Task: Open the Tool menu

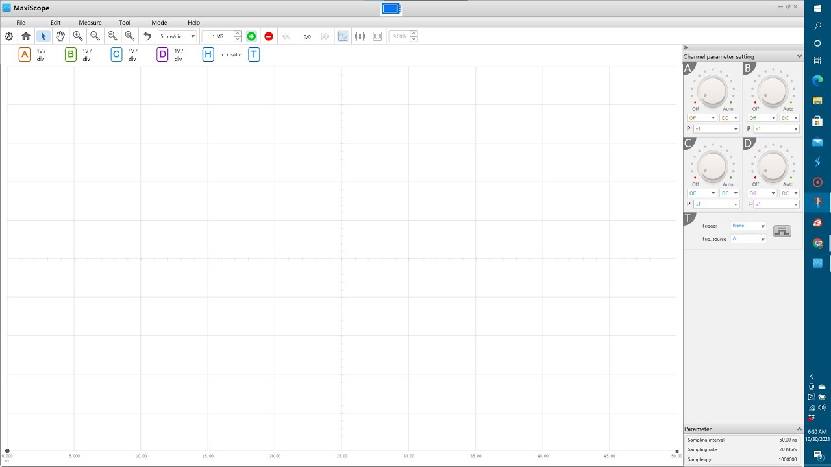Action: [125, 23]
